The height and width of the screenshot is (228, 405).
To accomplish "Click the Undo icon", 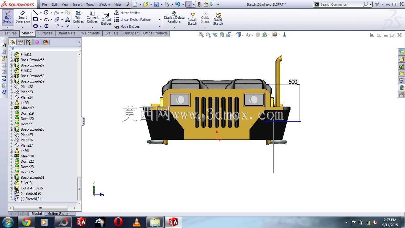I will point(178,4).
